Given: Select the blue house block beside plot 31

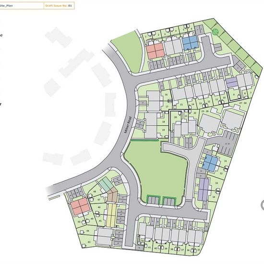Looking at the screenshot, I should (211, 163).
